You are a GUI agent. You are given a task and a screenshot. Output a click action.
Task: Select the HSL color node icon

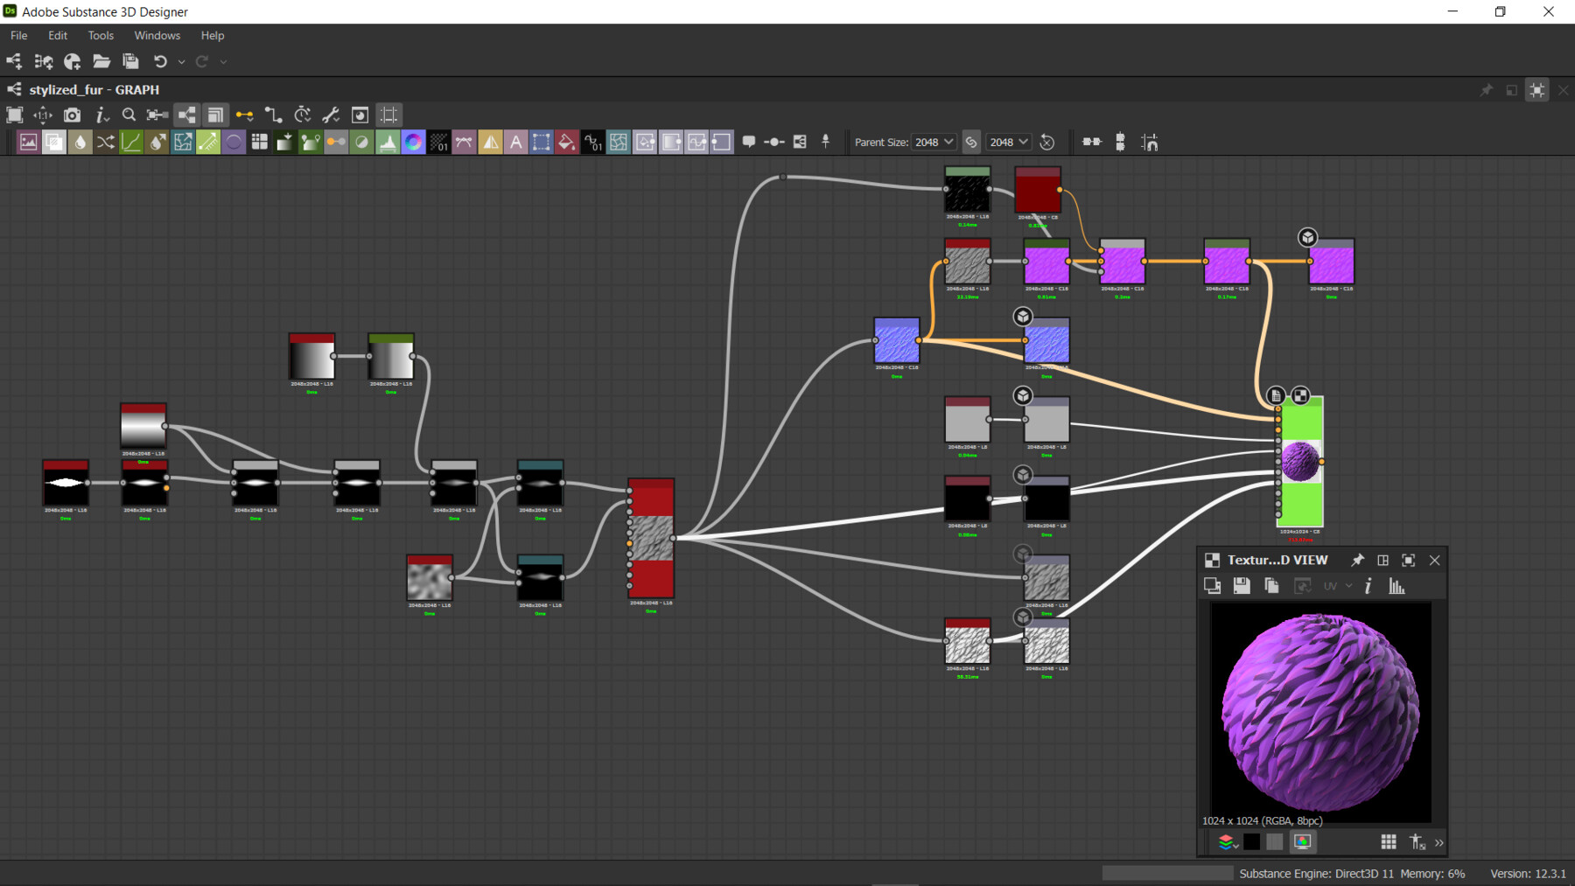[x=412, y=142]
